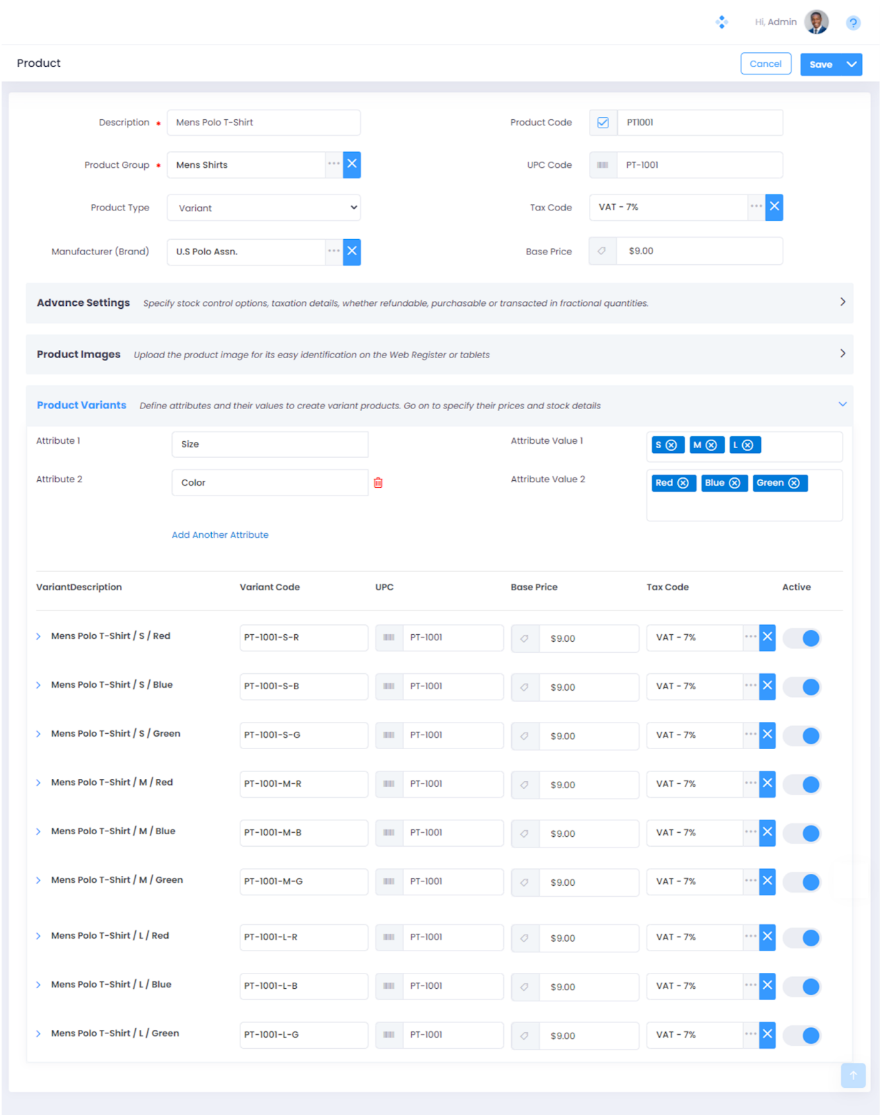This screenshot has height=1115, width=885.
Task: Click the help question mark icon
Action: pyautogui.click(x=852, y=23)
